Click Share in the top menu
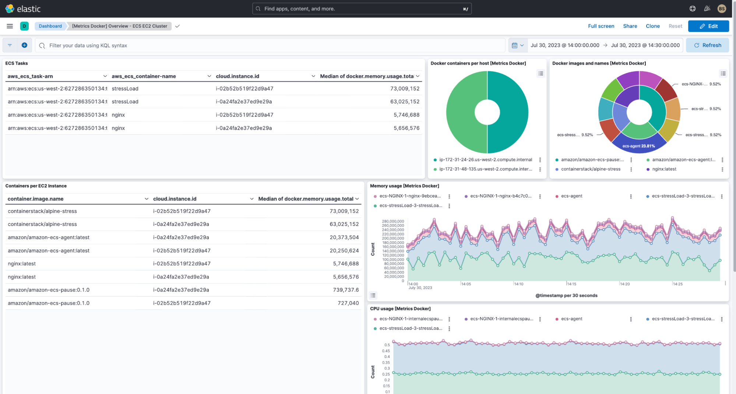Image resolution: width=736 pixels, height=394 pixels. [630, 26]
